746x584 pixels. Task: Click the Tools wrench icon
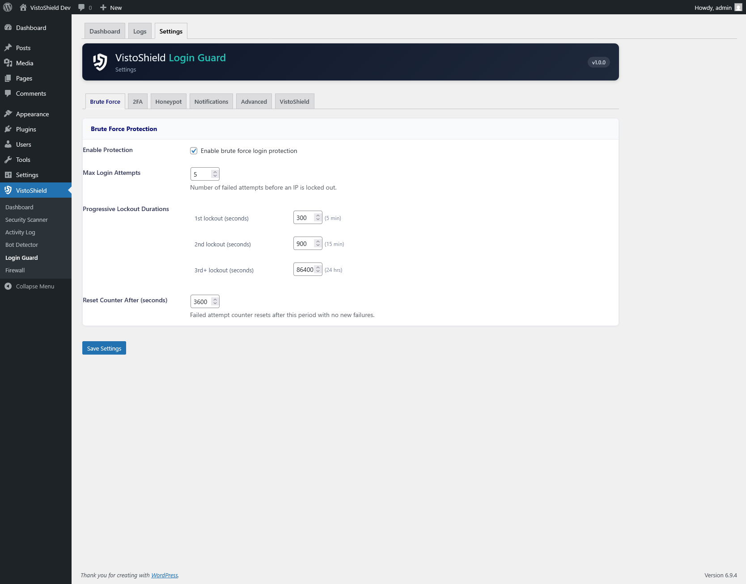[8, 159]
